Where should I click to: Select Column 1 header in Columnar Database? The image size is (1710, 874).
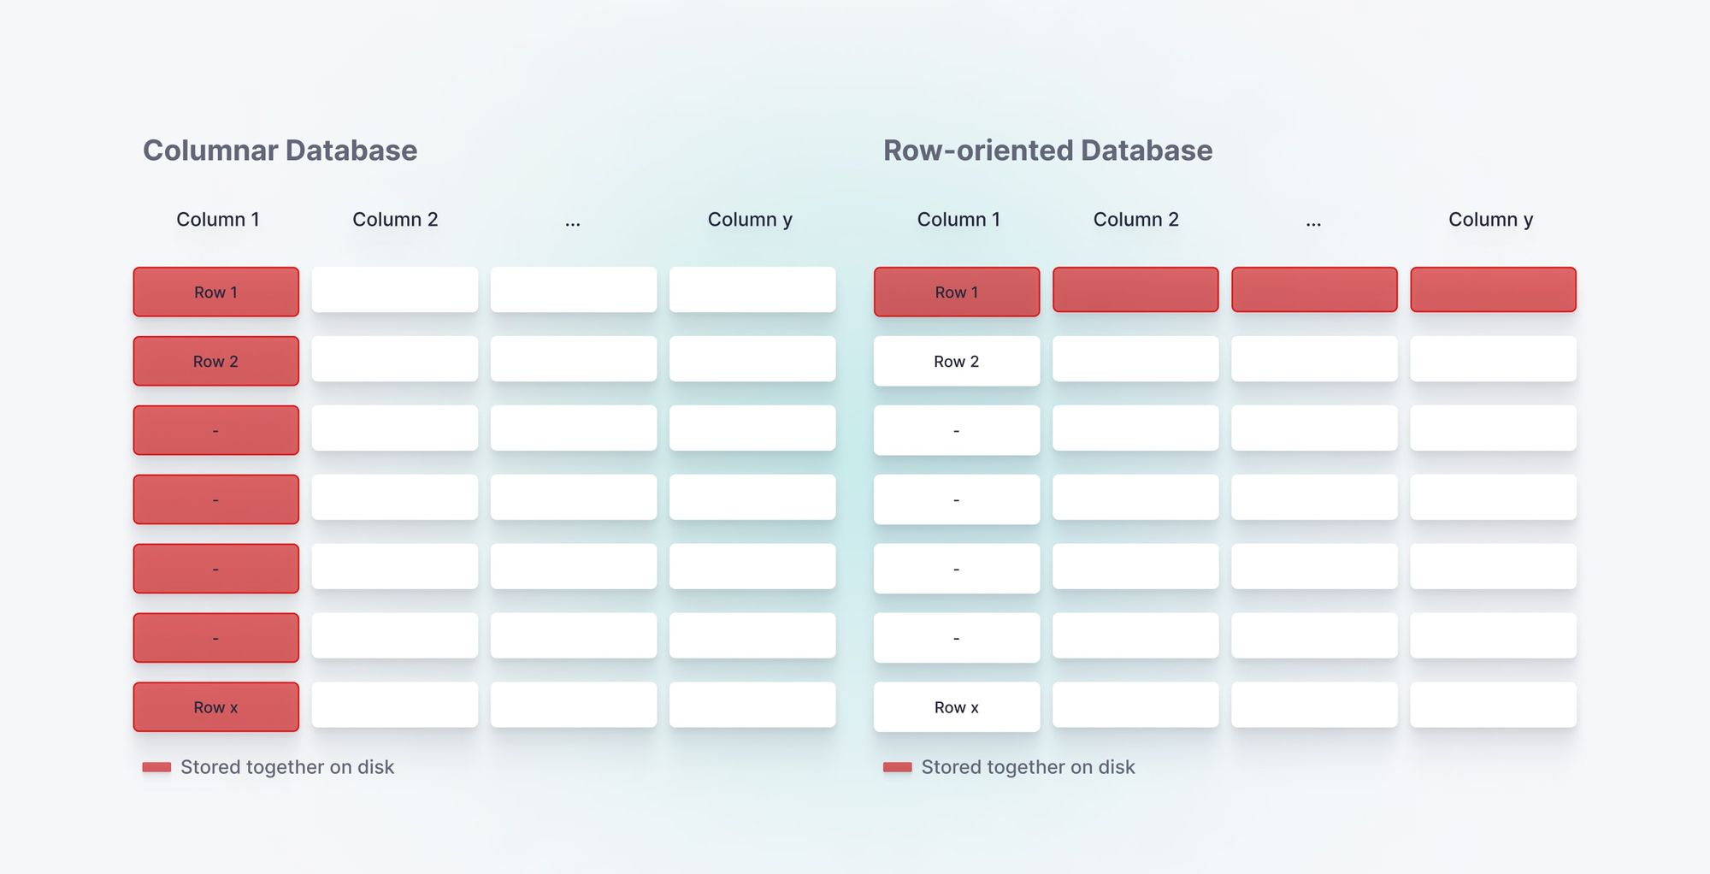217,220
